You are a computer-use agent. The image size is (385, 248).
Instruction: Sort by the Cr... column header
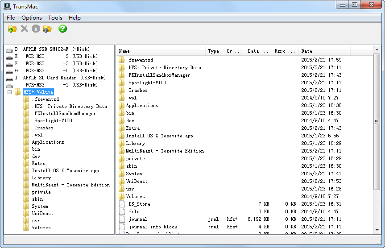click(x=235, y=51)
